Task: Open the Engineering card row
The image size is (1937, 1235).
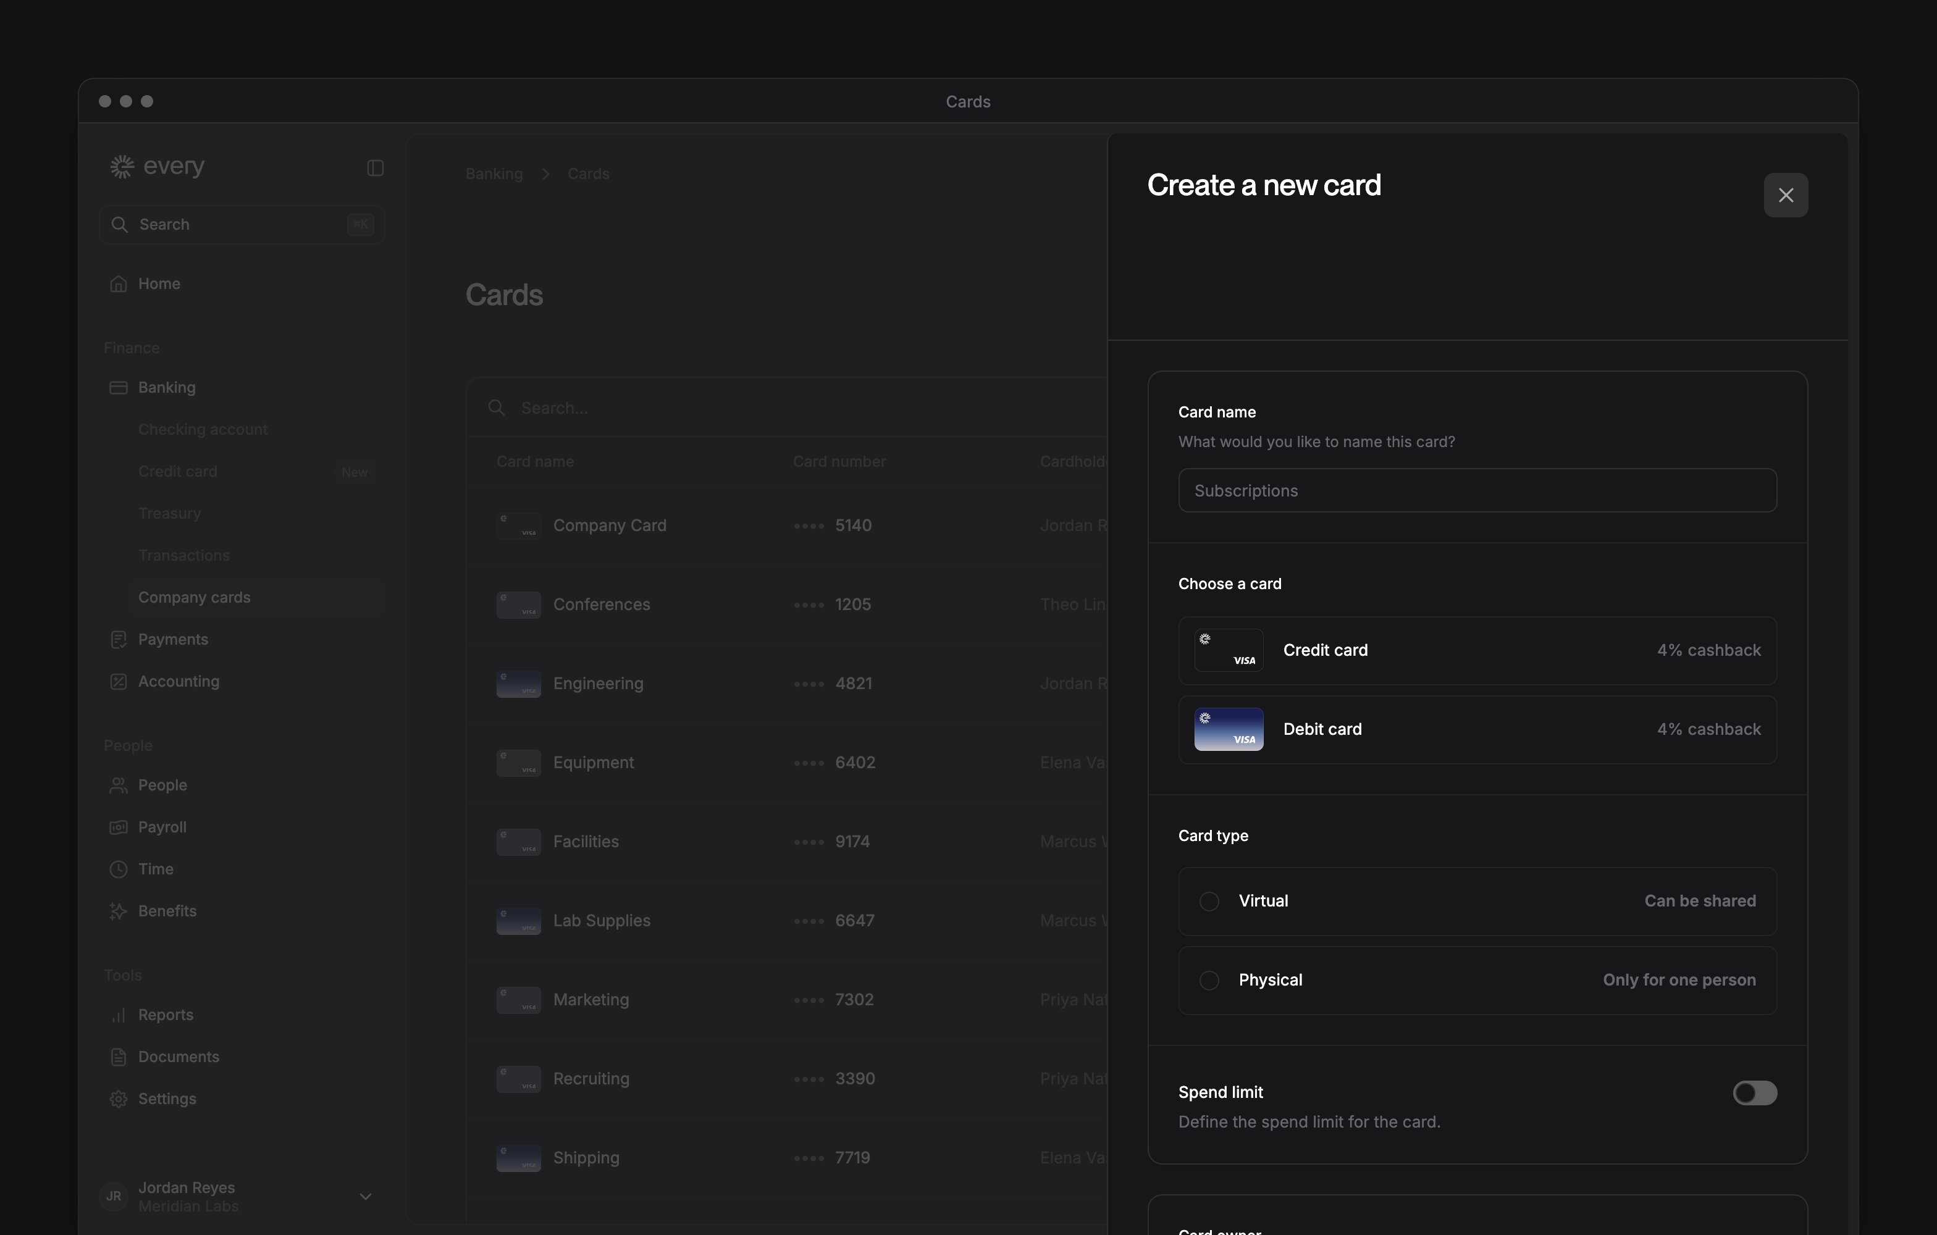Action: 788,684
